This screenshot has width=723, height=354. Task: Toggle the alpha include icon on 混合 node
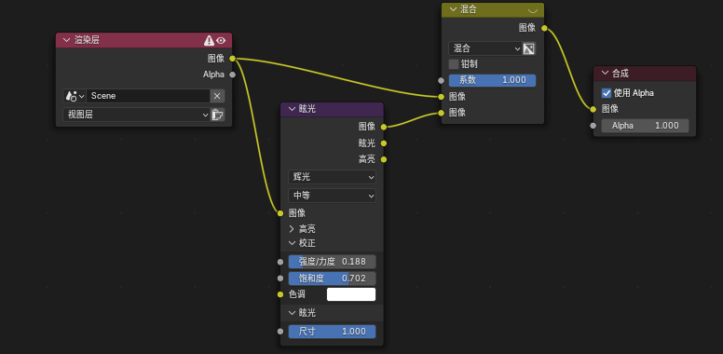tap(529, 48)
